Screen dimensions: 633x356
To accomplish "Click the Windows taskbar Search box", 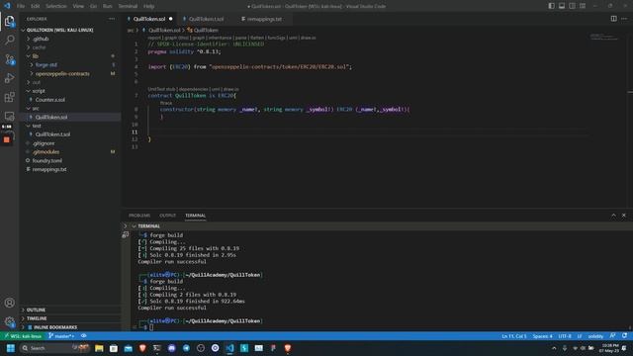I will pyautogui.click(x=54, y=348).
